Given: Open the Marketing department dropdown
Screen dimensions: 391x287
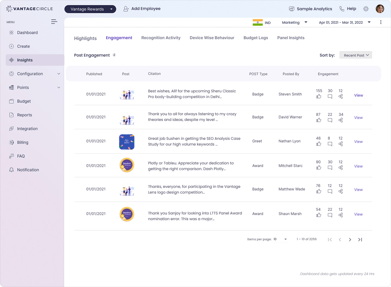Looking at the screenshot, I should 295,23.
